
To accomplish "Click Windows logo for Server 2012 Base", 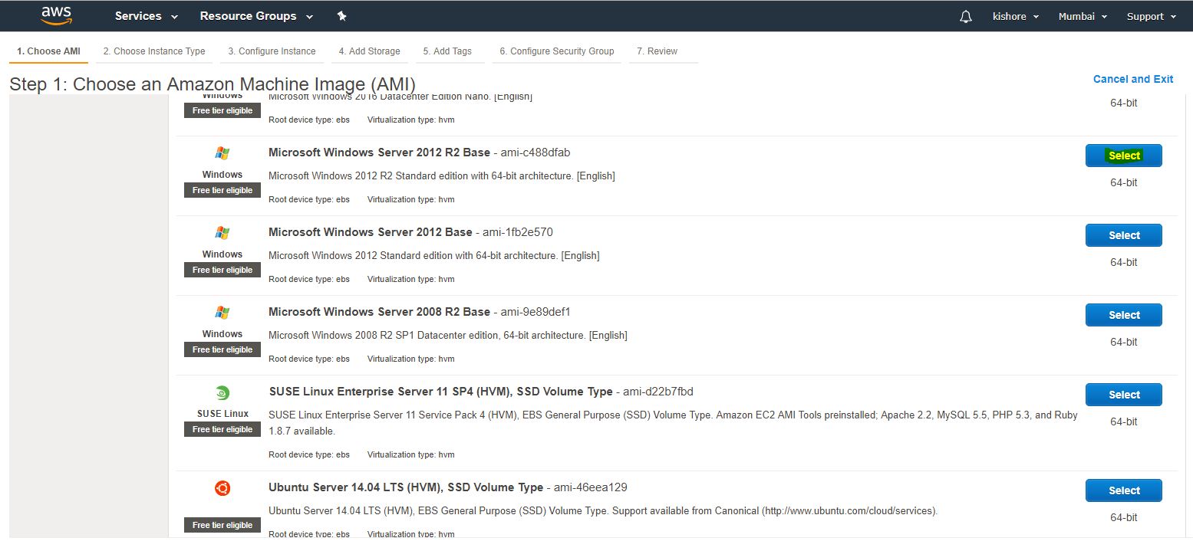I will [x=222, y=233].
